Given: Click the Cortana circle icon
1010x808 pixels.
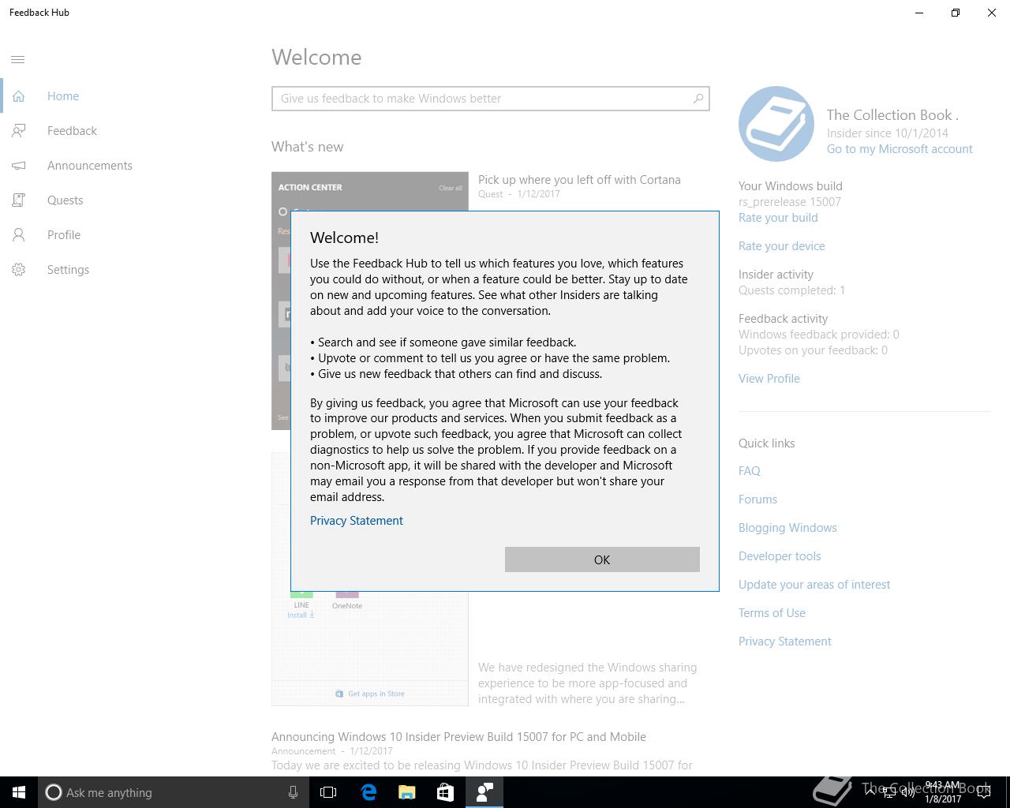Looking at the screenshot, I should [x=53, y=792].
